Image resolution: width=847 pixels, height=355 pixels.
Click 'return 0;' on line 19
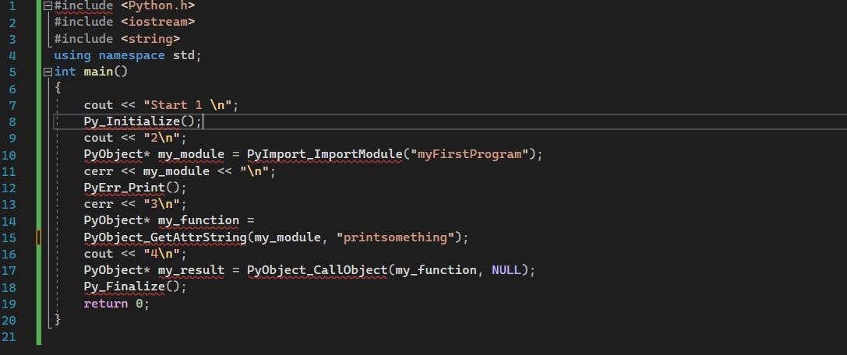116,304
